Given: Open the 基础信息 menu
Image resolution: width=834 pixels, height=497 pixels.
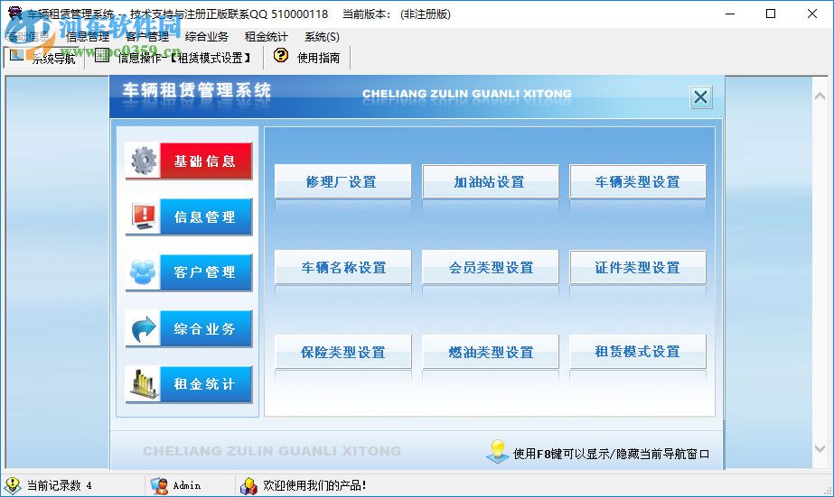Looking at the screenshot, I should (28, 37).
